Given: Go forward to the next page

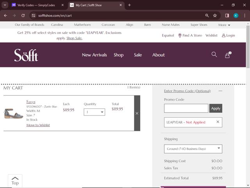Looking at the screenshot, I should pos(14,16).
